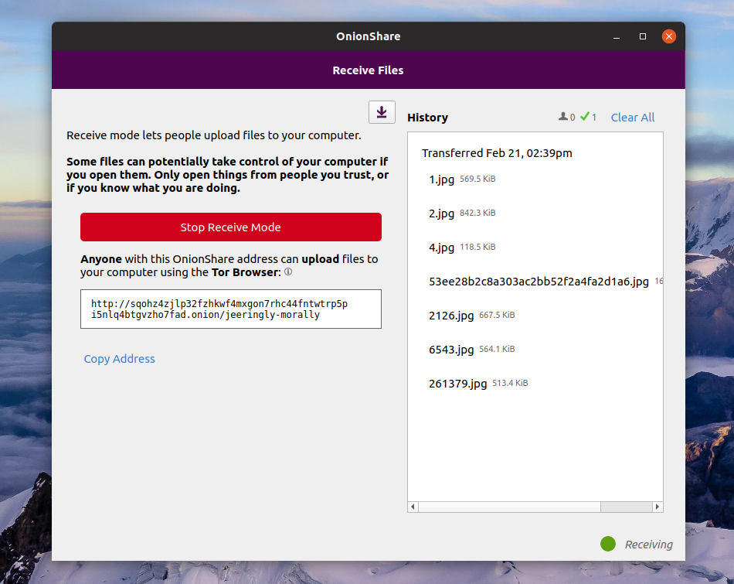
Task: Click the 261379.jpg received file
Action: click(x=457, y=384)
